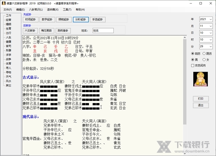Click the 铜钱起卦 button
Screen dimensions: 216x156
tap(64, 19)
